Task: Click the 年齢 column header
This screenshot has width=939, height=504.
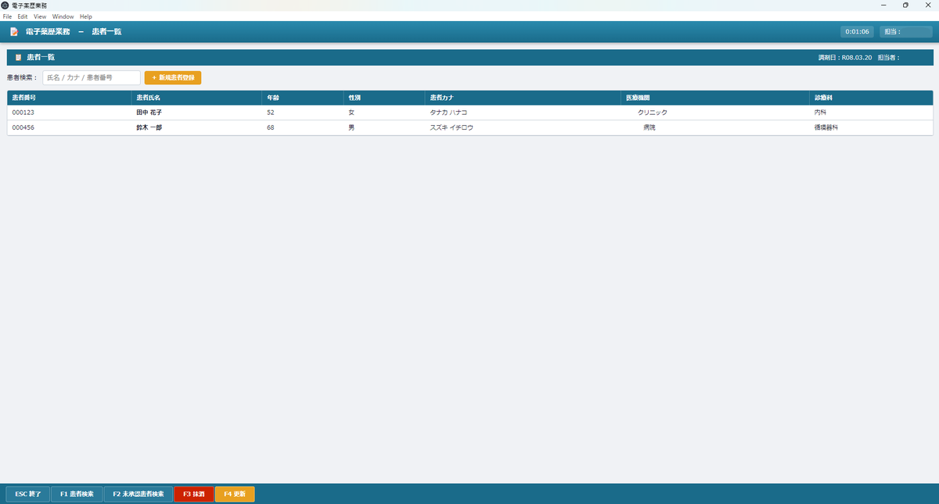Action: tap(303, 98)
